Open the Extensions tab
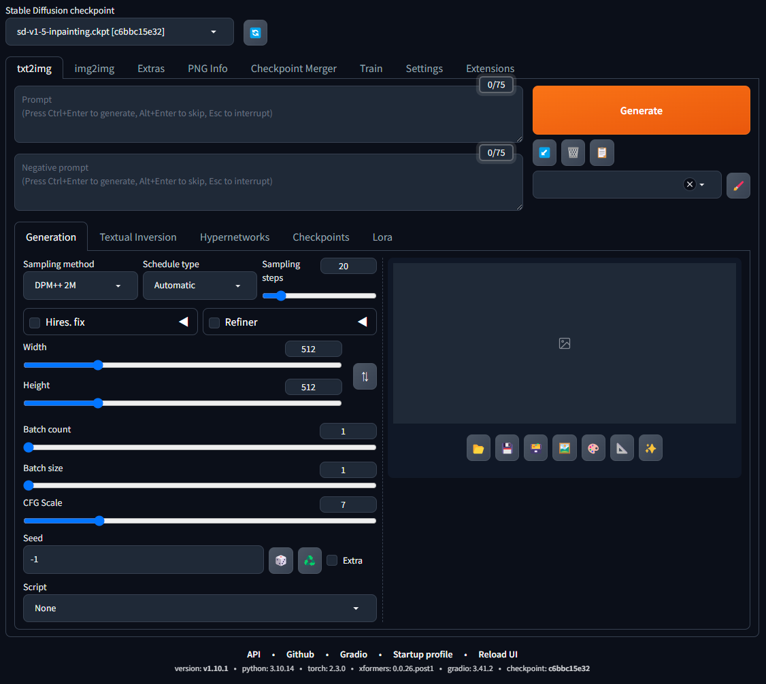Viewport: 766px width, 684px height. pos(490,69)
